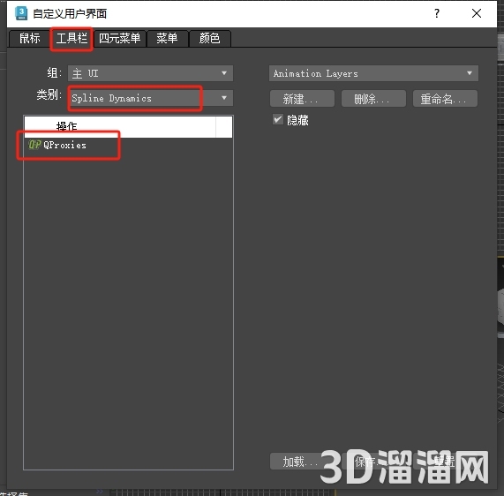Image resolution: width=504 pixels, height=496 pixels.
Task: Click the 操作 column header
Action: (119, 126)
